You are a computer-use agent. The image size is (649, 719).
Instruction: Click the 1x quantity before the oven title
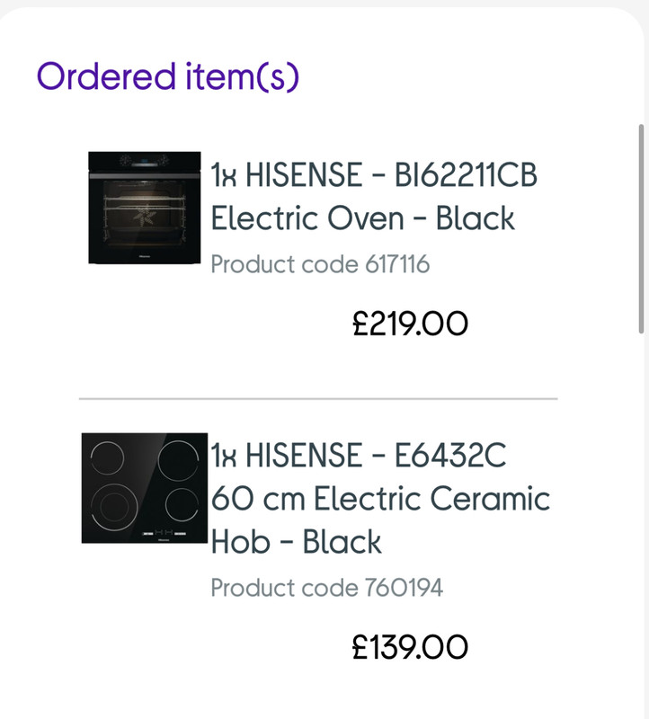(x=223, y=175)
